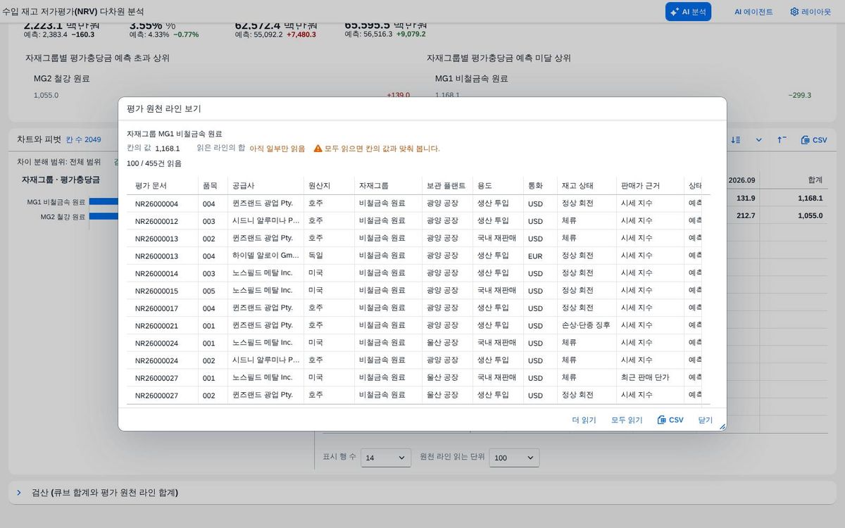
Task: Click supplier 하이델 알로이 Gm... cell
Action: (x=265, y=256)
